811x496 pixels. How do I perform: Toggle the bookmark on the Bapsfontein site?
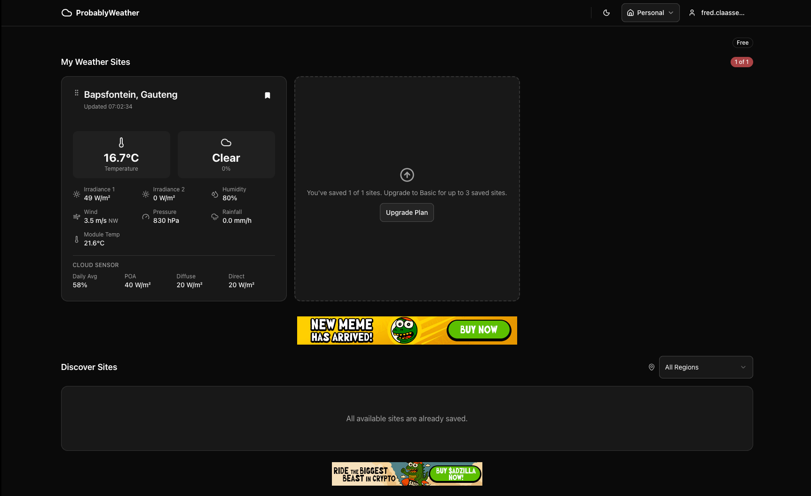(268, 95)
